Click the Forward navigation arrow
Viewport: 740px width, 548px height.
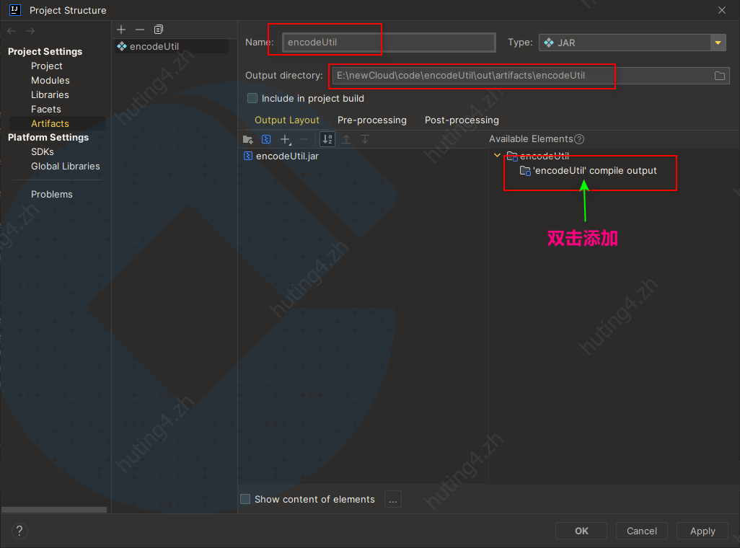click(x=30, y=31)
